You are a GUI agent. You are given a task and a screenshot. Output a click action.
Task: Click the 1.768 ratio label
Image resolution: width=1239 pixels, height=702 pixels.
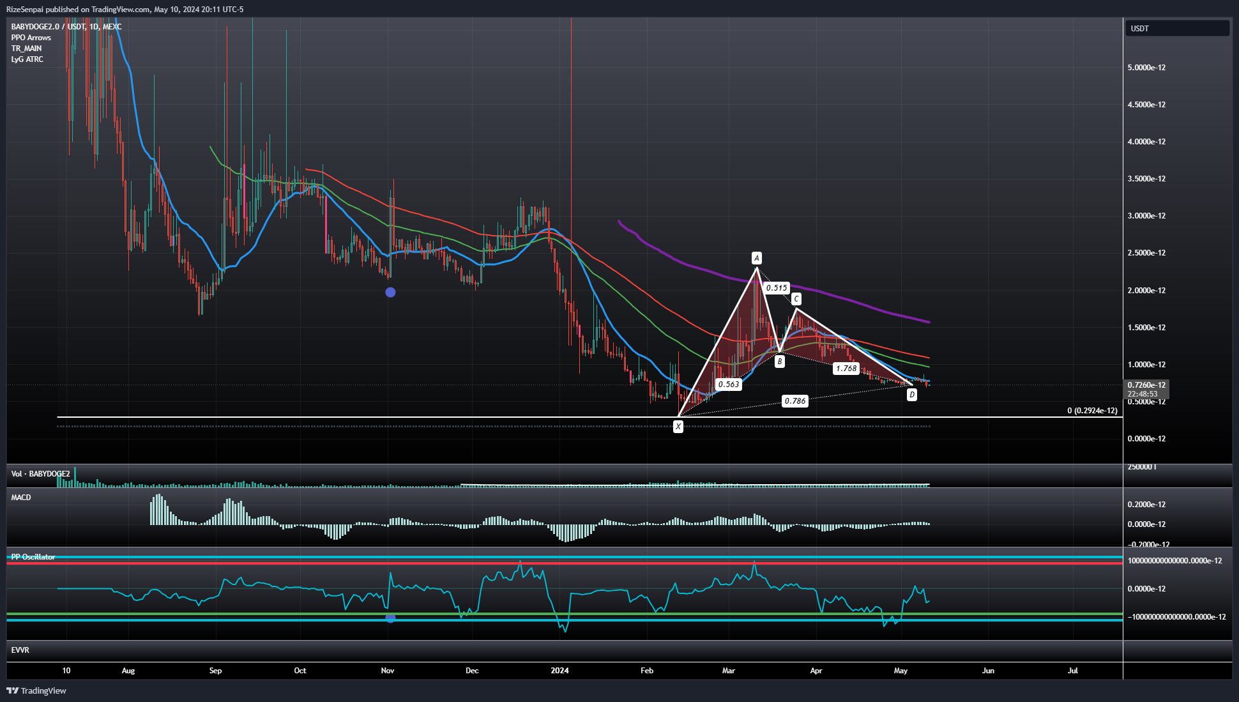click(846, 369)
